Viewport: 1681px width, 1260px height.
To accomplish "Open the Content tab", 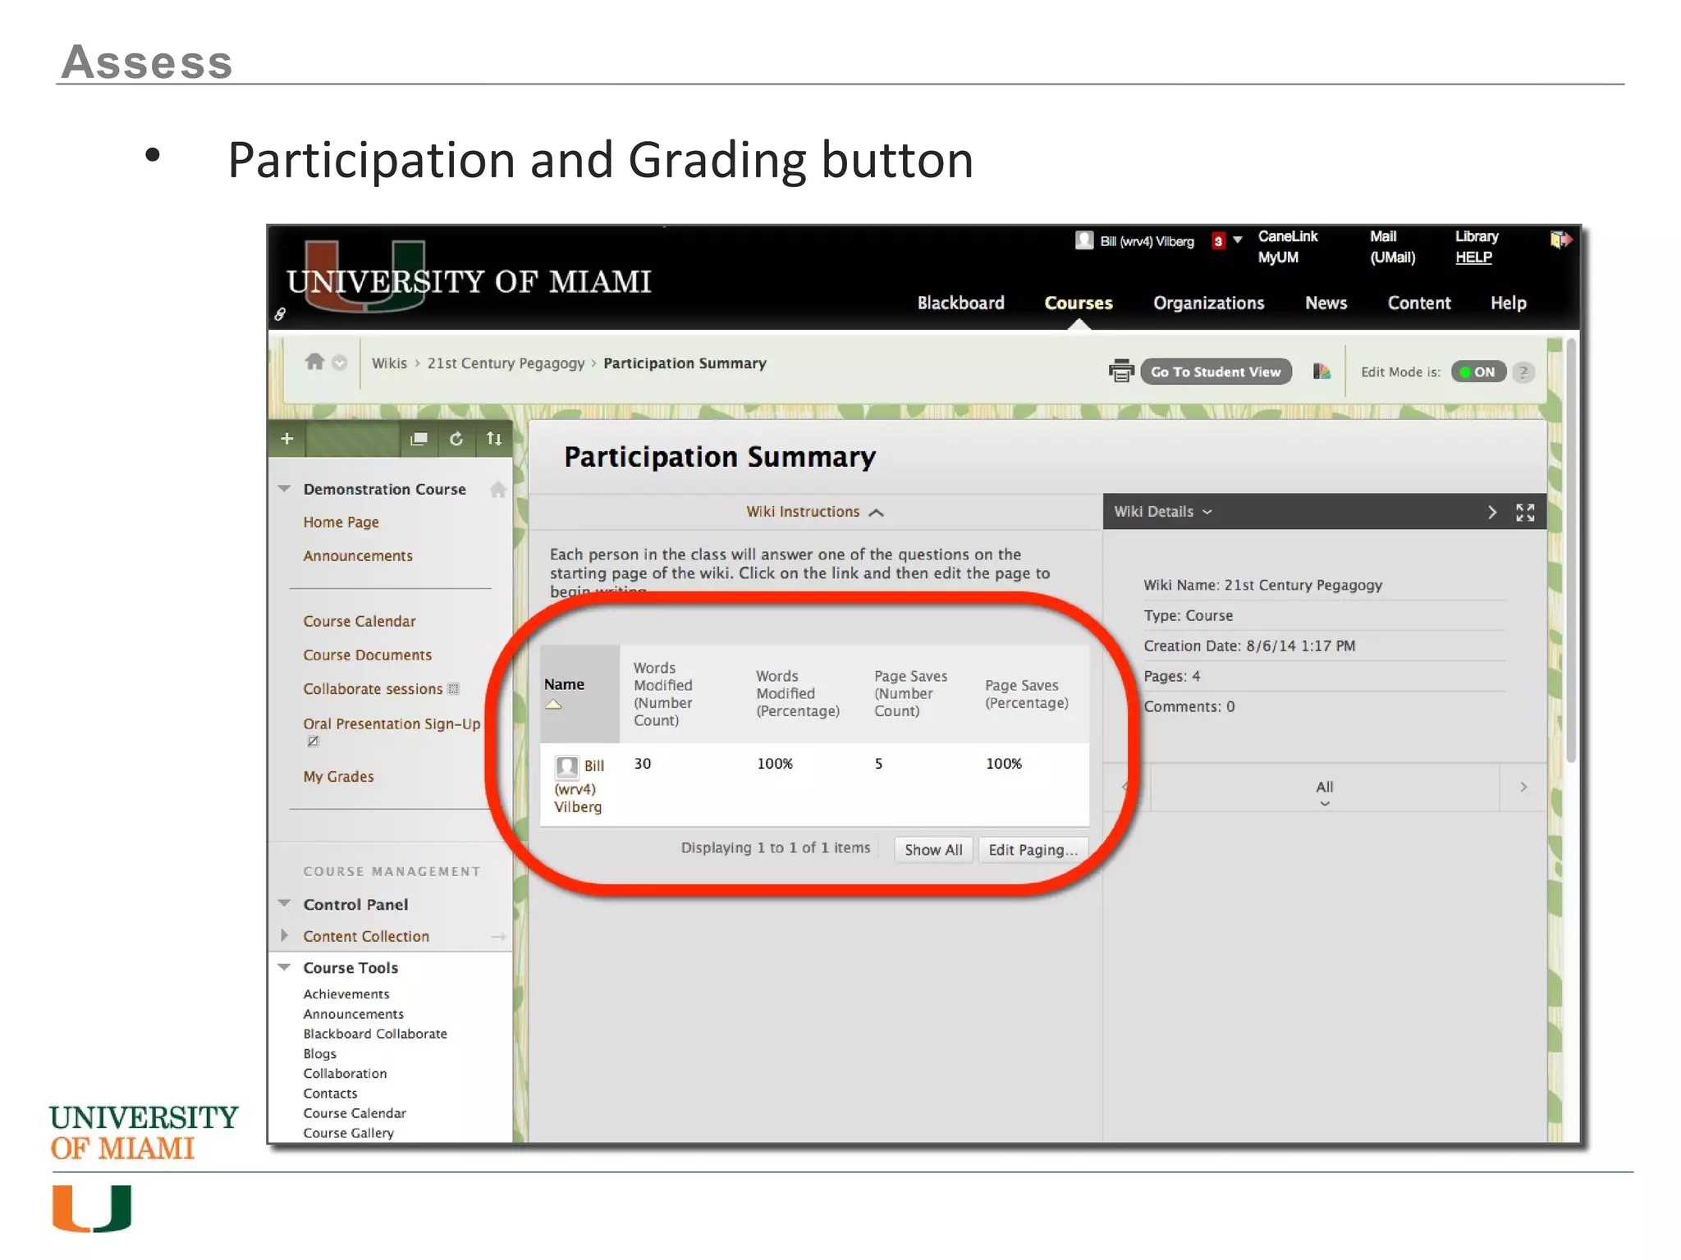I will coord(1418,304).
